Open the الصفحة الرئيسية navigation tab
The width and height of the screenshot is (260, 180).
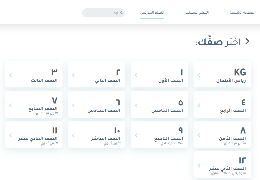pos(242,13)
